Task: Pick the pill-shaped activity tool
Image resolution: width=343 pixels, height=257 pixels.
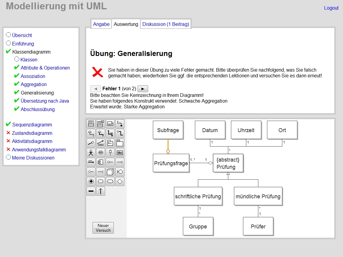Action: point(110,181)
